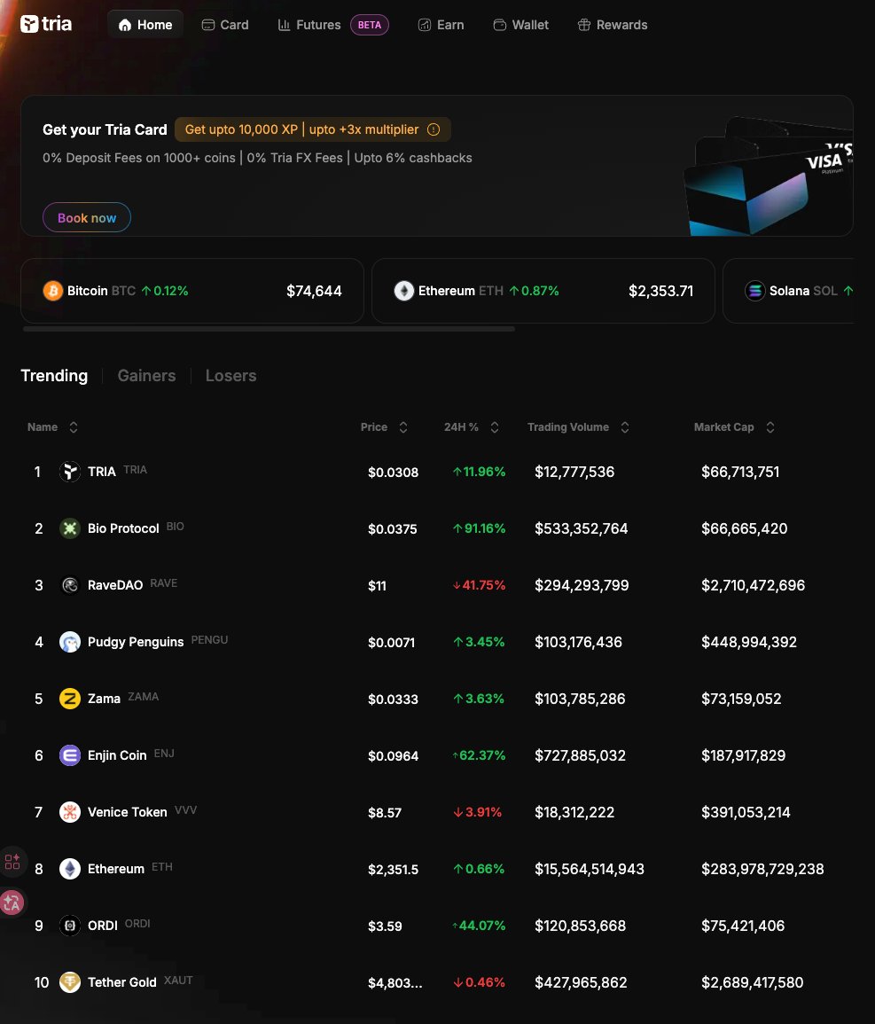Viewport: 875px width, 1024px height.
Task: Click Ethereum's trading volume $15,564,514,943
Action: point(590,869)
